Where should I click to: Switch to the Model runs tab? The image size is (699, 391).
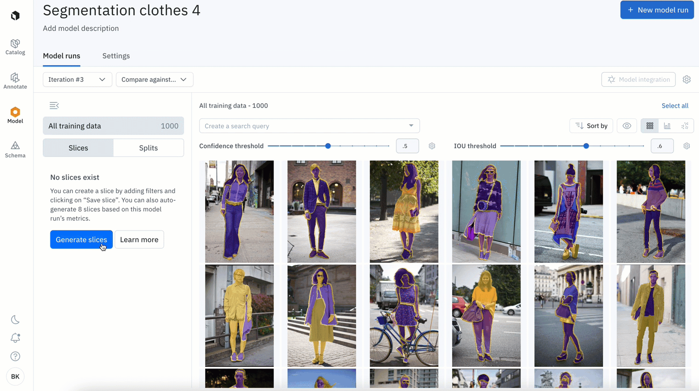pos(62,56)
